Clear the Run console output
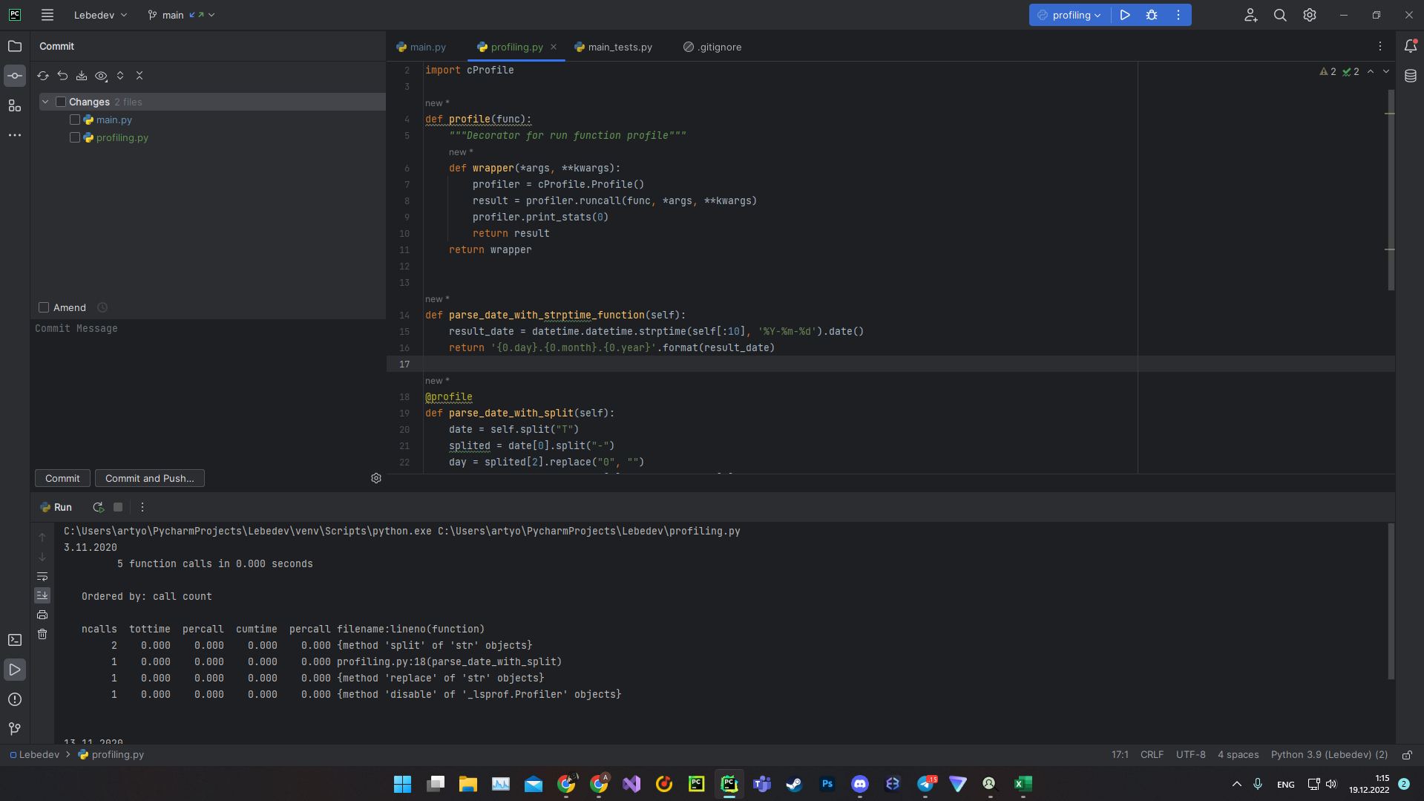1424x801 pixels. (x=42, y=634)
